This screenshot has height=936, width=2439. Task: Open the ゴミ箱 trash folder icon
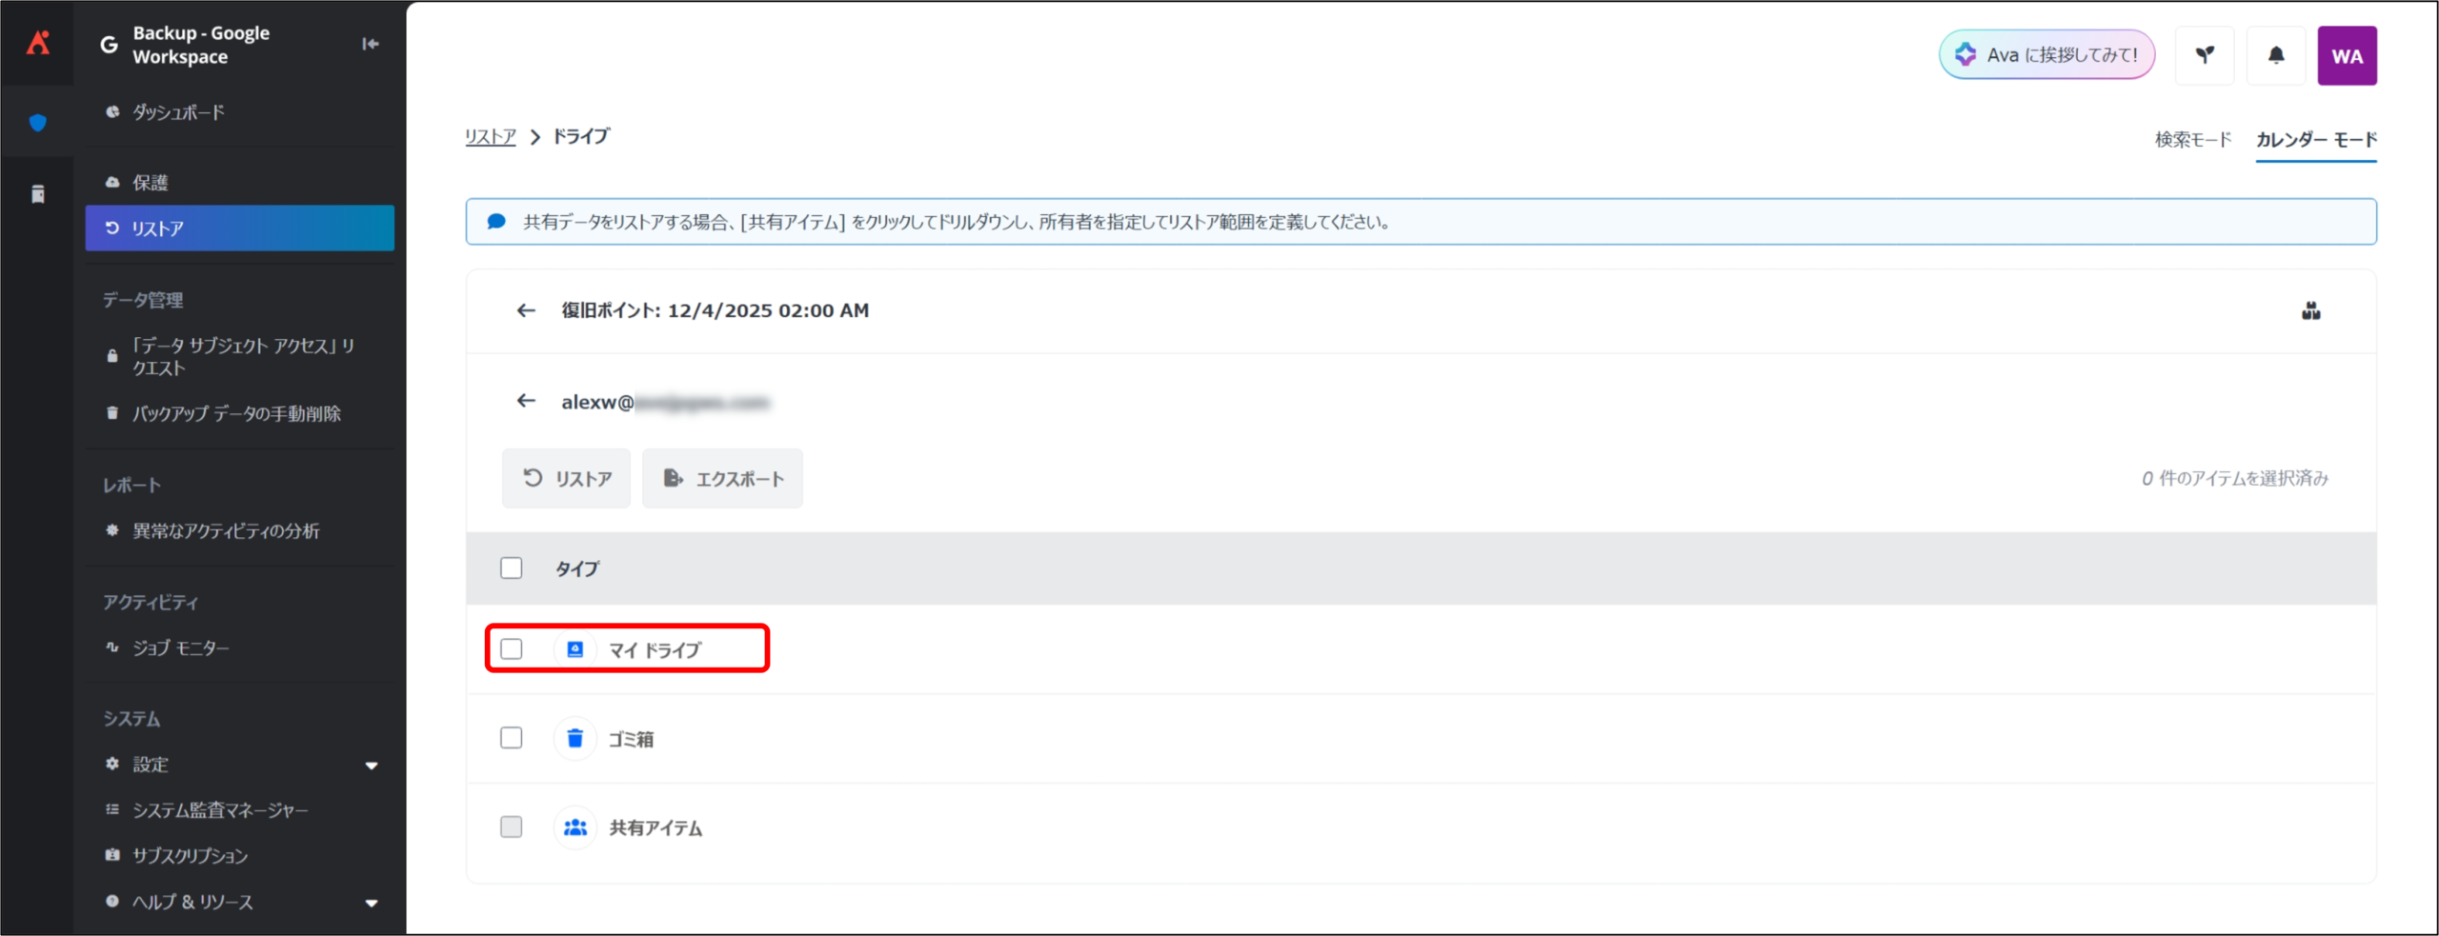[x=574, y=738]
